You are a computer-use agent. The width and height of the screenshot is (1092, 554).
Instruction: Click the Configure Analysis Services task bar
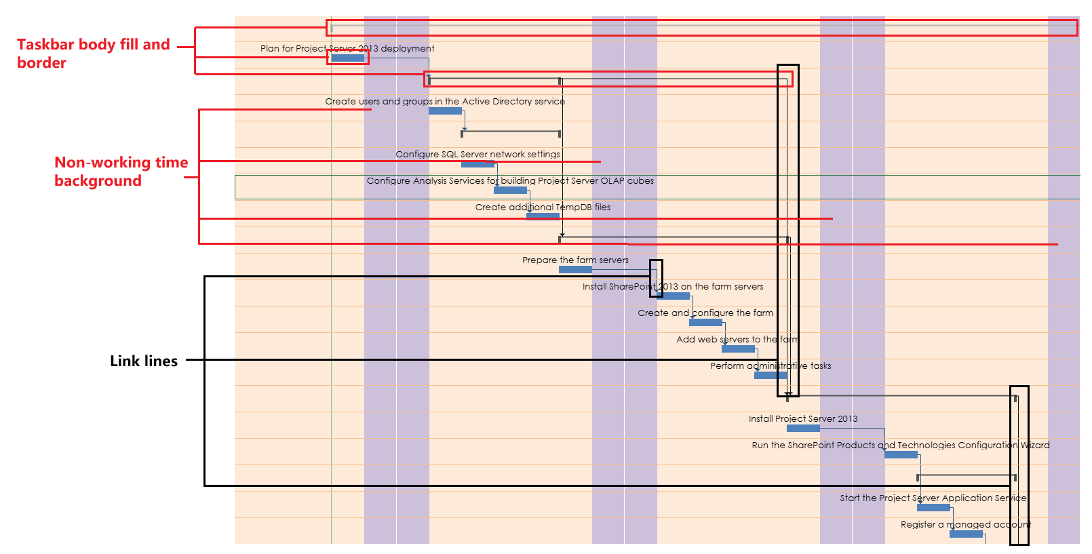click(x=510, y=191)
